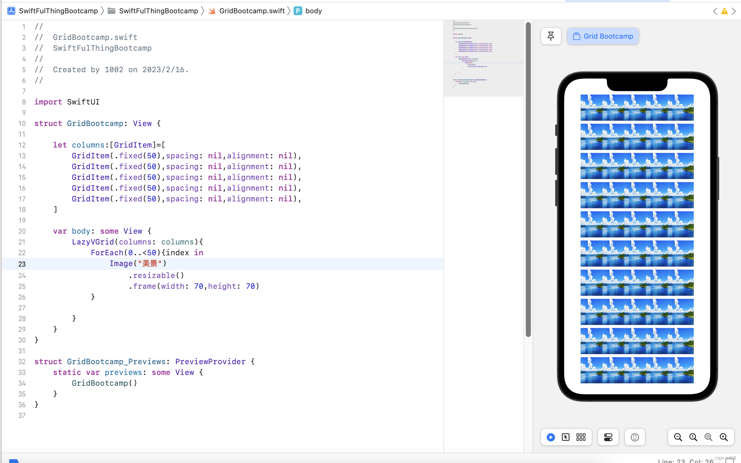741x463 pixels.
Task: Go to the previous issue arrow
Action: coord(715,11)
